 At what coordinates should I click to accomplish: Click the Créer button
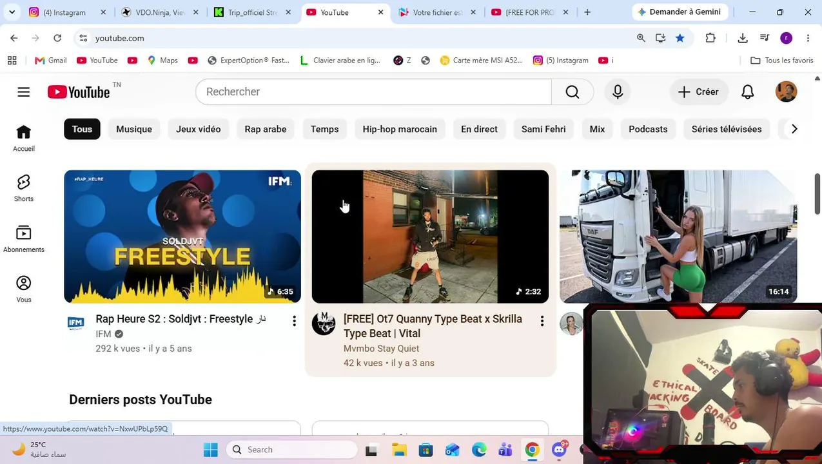699,92
